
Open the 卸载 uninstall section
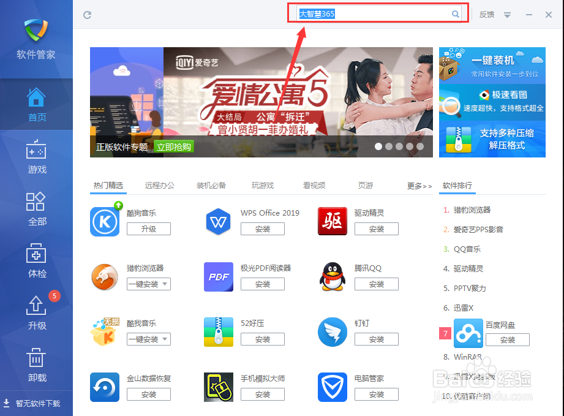pyautogui.click(x=36, y=365)
